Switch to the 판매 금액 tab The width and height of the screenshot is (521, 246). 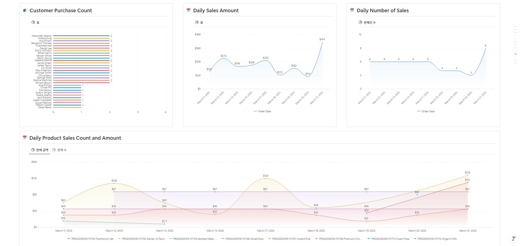pos(39,150)
